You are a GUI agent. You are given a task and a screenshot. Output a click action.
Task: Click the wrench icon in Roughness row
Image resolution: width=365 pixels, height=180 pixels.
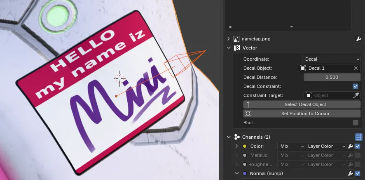(x=350, y=164)
